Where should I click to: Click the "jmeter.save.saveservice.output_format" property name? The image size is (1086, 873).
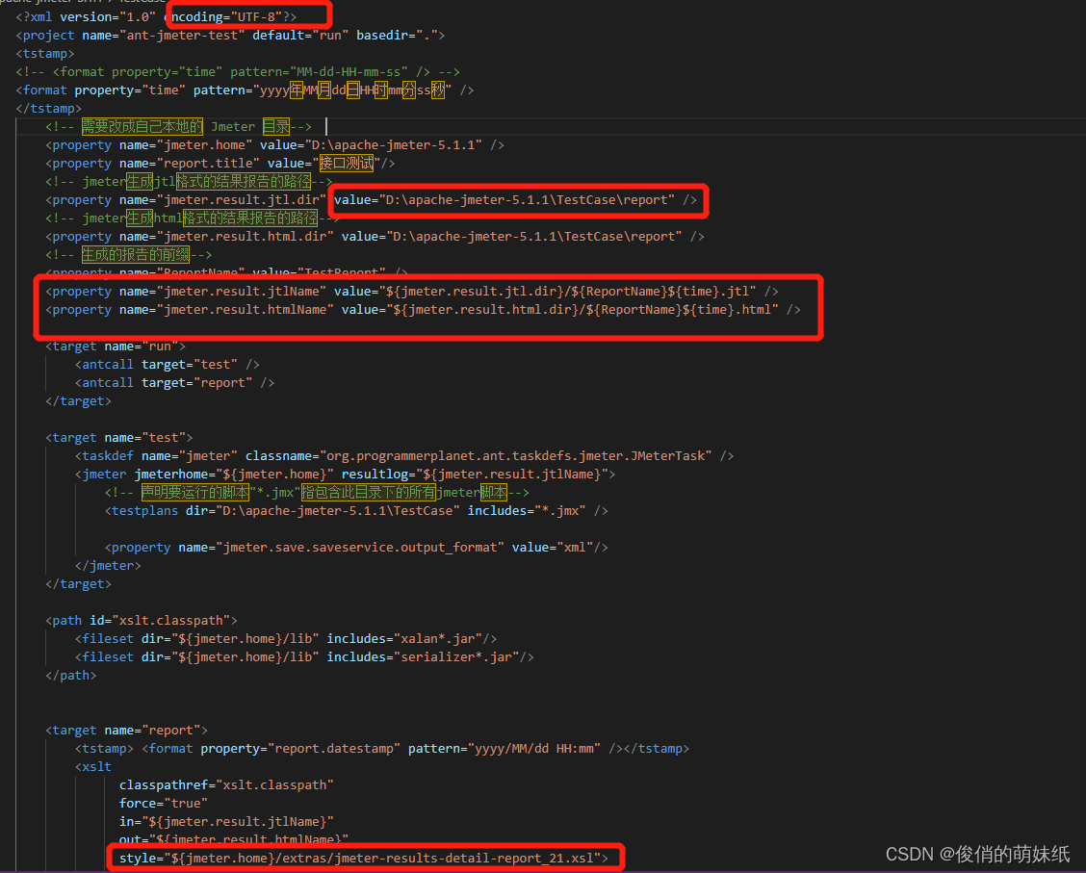pyautogui.click(x=360, y=548)
